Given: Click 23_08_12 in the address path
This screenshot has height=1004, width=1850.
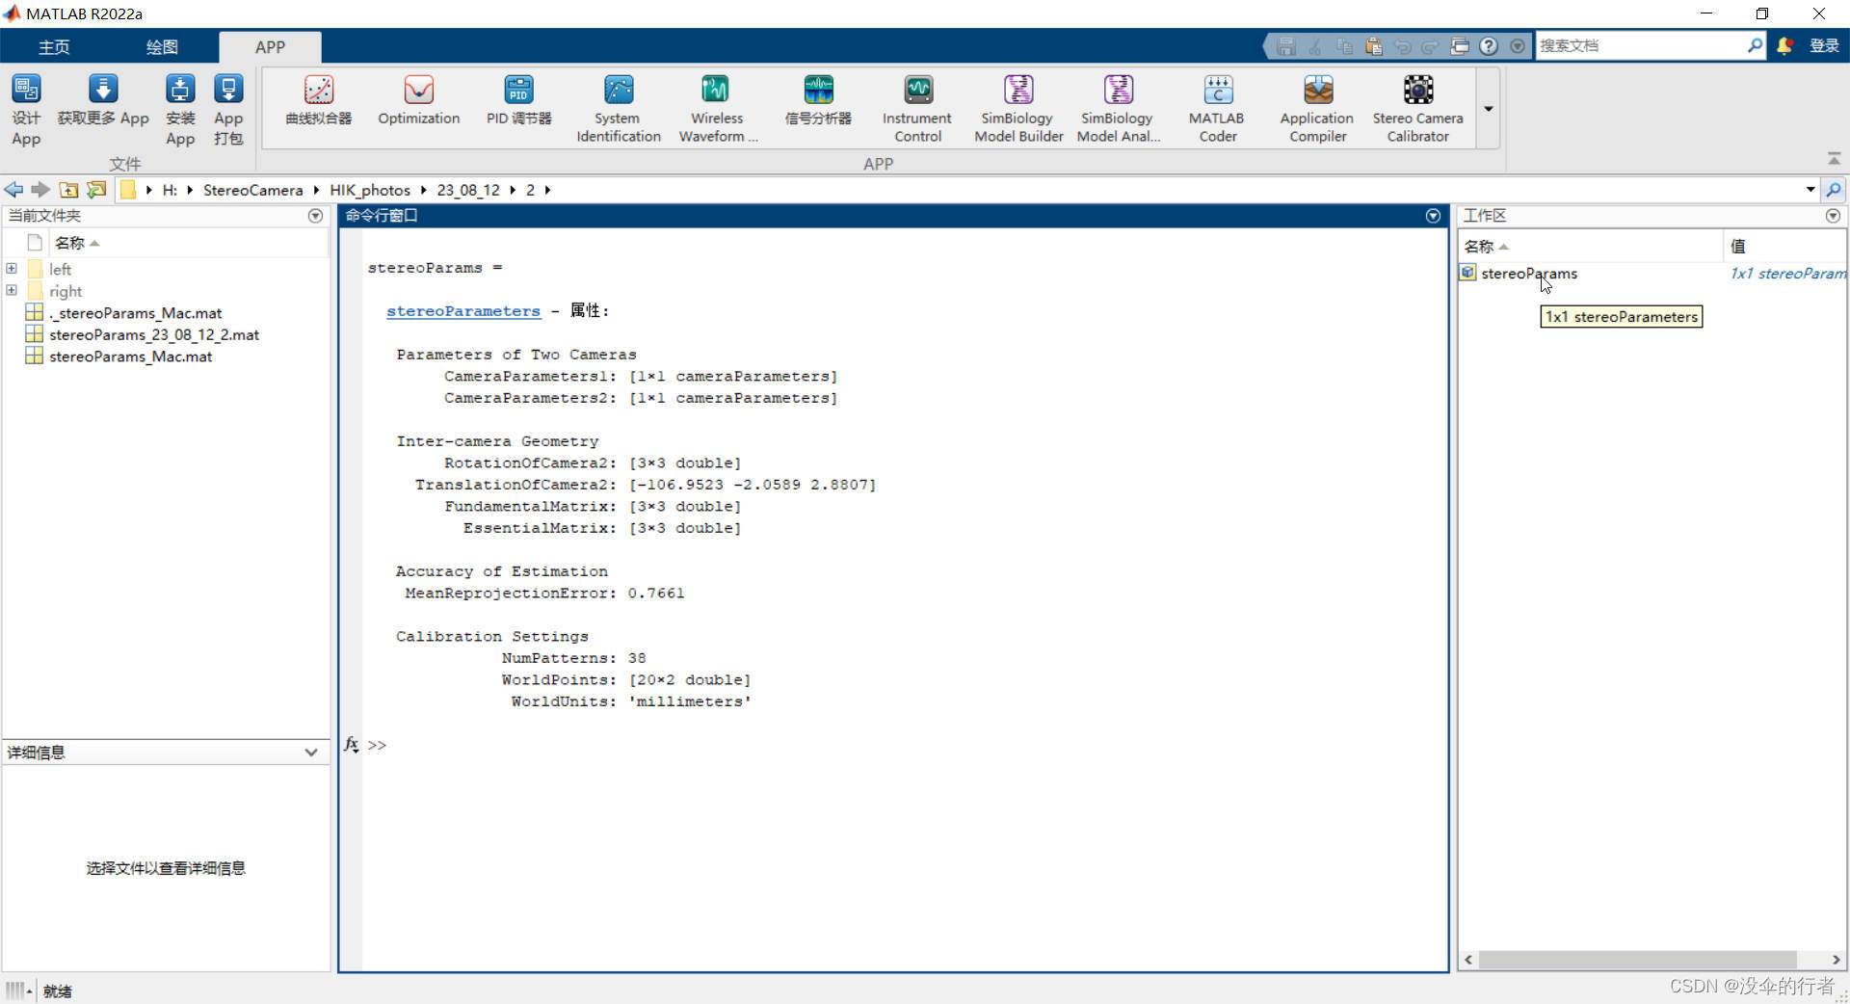Looking at the screenshot, I should tap(468, 190).
